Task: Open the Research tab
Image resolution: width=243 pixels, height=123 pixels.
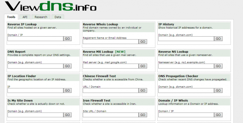Action: pos(41,17)
